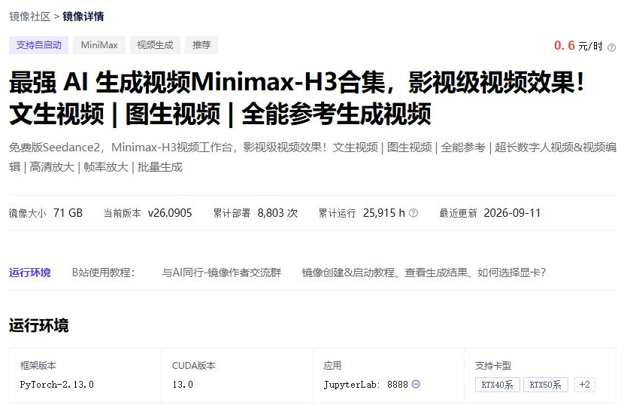Click the 0.6 元/时 price

[578, 45]
